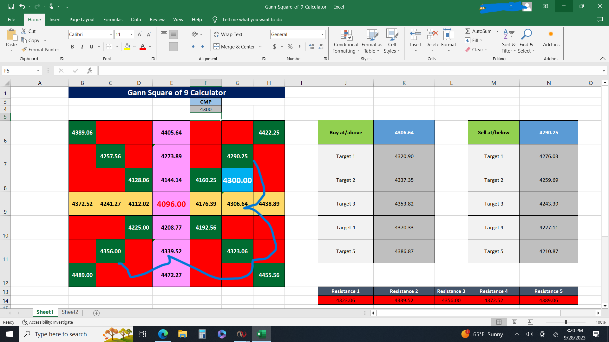The image size is (609, 342).
Task: Open the Name Box dropdown arrow
Action: point(38,71)
